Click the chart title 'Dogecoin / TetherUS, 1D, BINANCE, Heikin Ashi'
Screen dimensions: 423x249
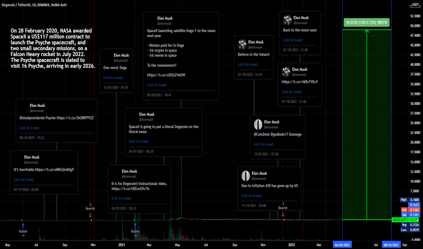[x=34, y=5]
